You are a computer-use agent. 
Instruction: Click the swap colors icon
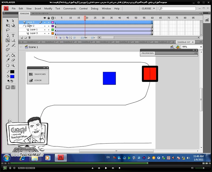point(12,81)
